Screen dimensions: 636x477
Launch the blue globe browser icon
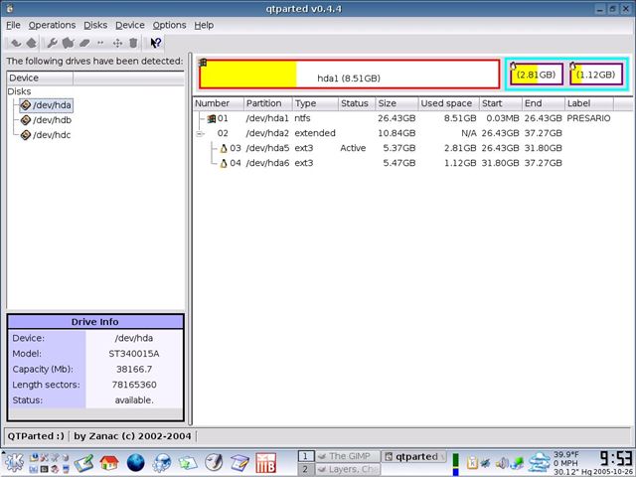(x=135, y=463)
